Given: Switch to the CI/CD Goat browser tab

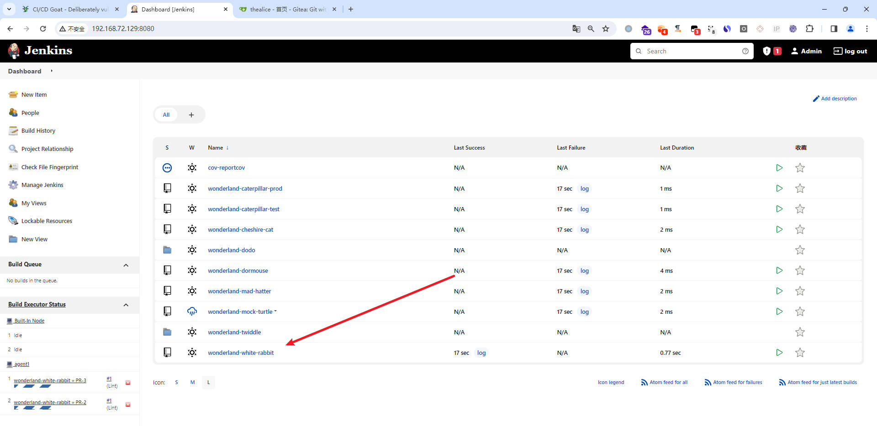Looking at the screenshot, I should pos(71,9).
